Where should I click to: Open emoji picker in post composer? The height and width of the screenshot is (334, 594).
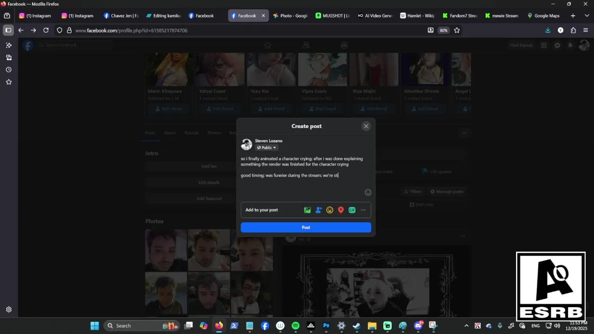pyautogui.click(x=368, y=193)
